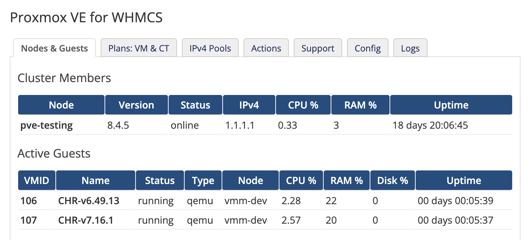Click the Node header in Cluster Members
The image size is (531, 240).
[x=61, y=105]
